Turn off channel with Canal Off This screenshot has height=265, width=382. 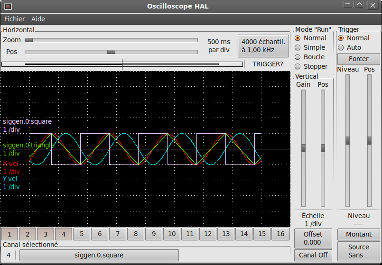click(x=313, y=255)
